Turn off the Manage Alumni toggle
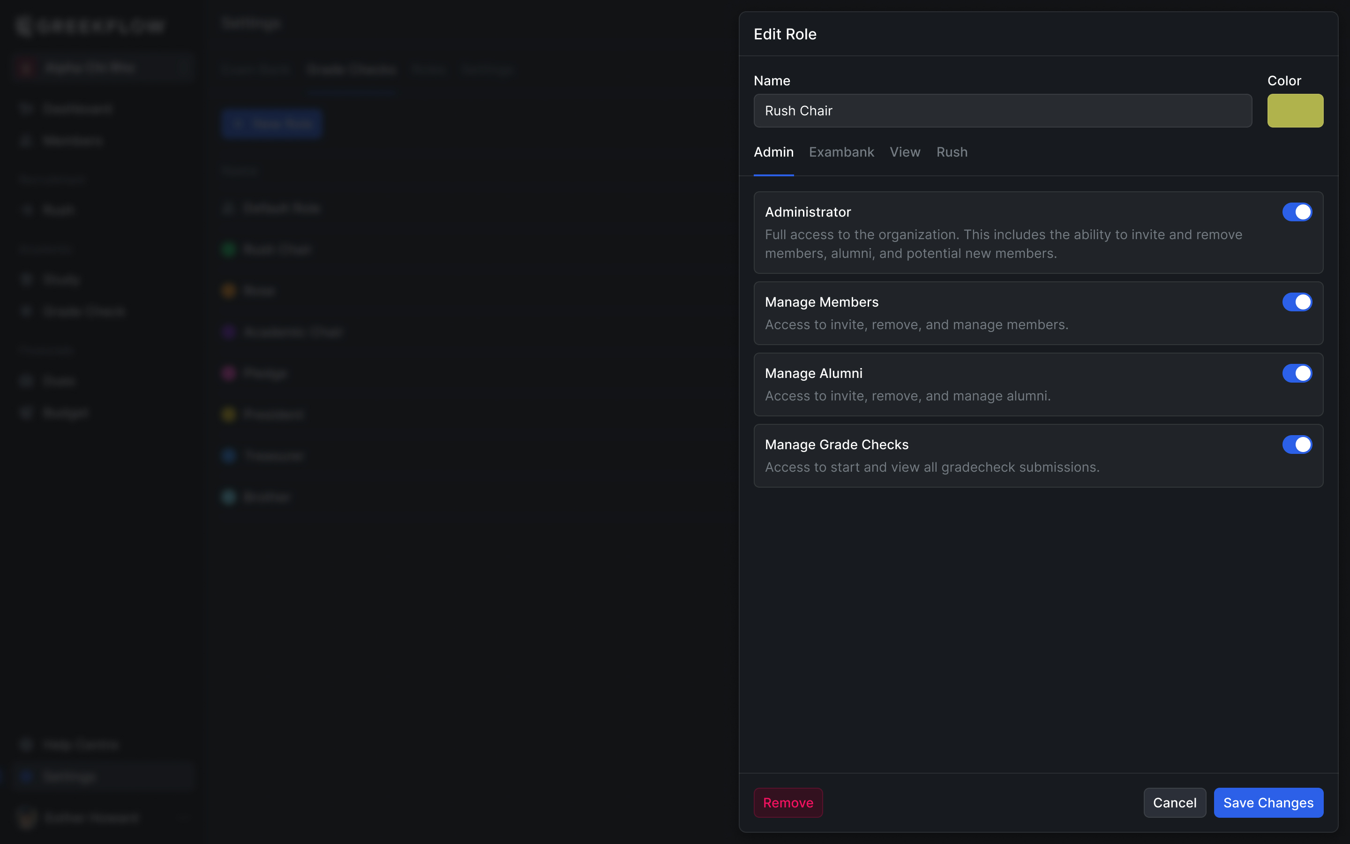 (x=1297, y=373)
